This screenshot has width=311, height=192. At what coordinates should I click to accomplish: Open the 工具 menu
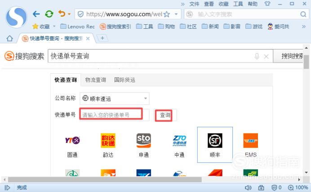(x=238, y=4)
